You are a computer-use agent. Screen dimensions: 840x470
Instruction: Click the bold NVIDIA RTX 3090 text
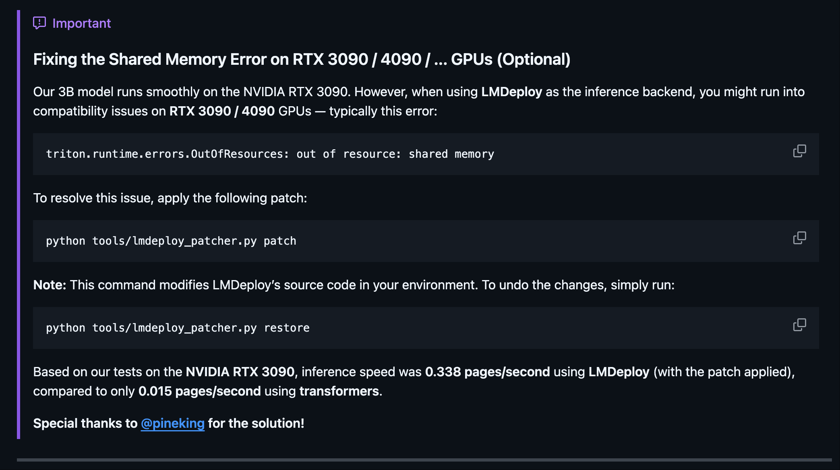(x=240, y=372)
